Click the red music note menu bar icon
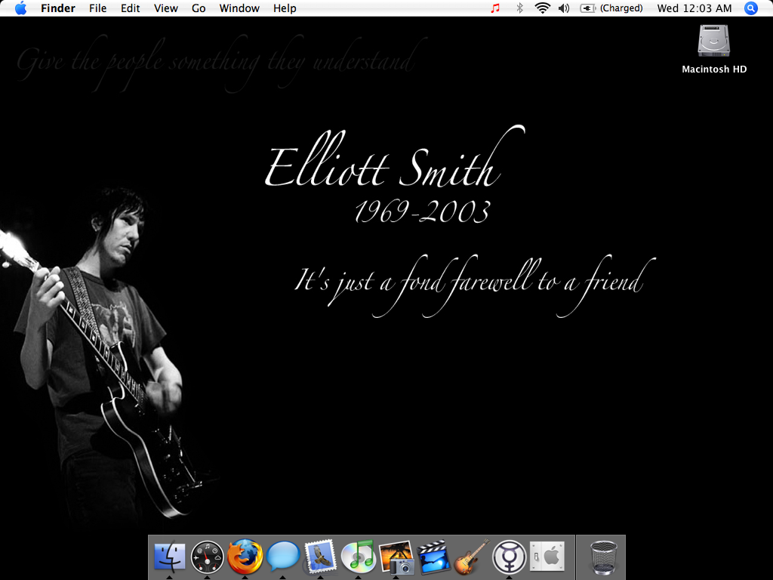The height and width of the screenshot is (580, 773). pyautogui.click(x=495, y=8)
